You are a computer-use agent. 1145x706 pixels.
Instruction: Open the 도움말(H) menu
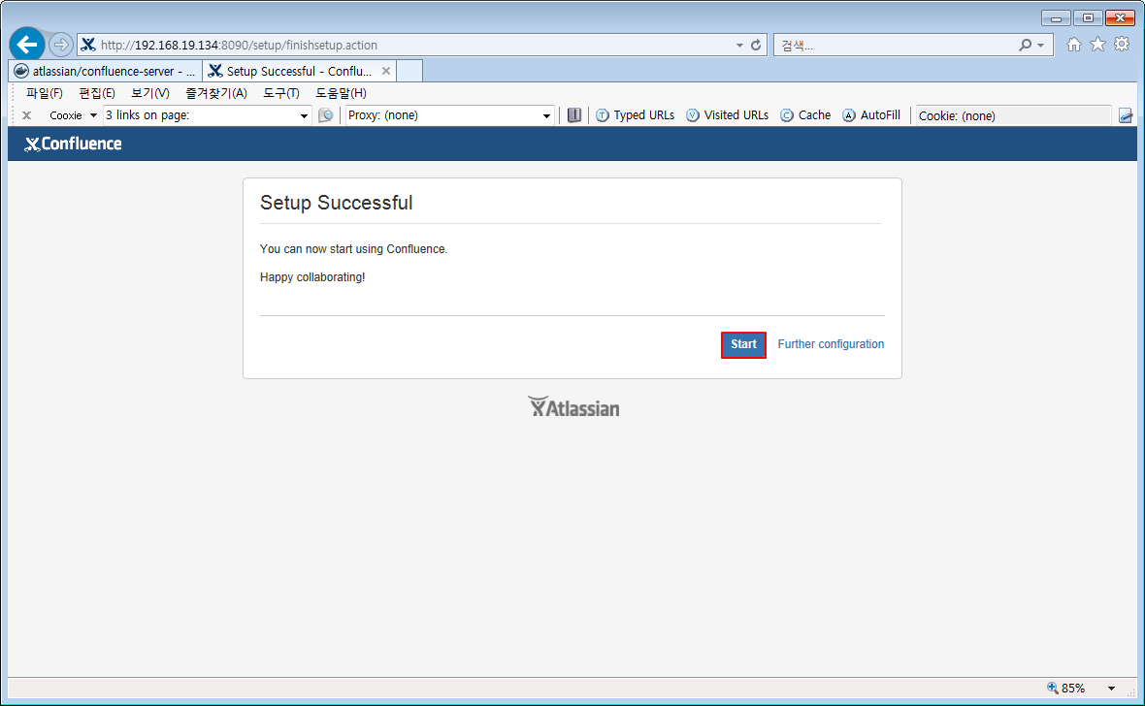(x=341, y=93)
